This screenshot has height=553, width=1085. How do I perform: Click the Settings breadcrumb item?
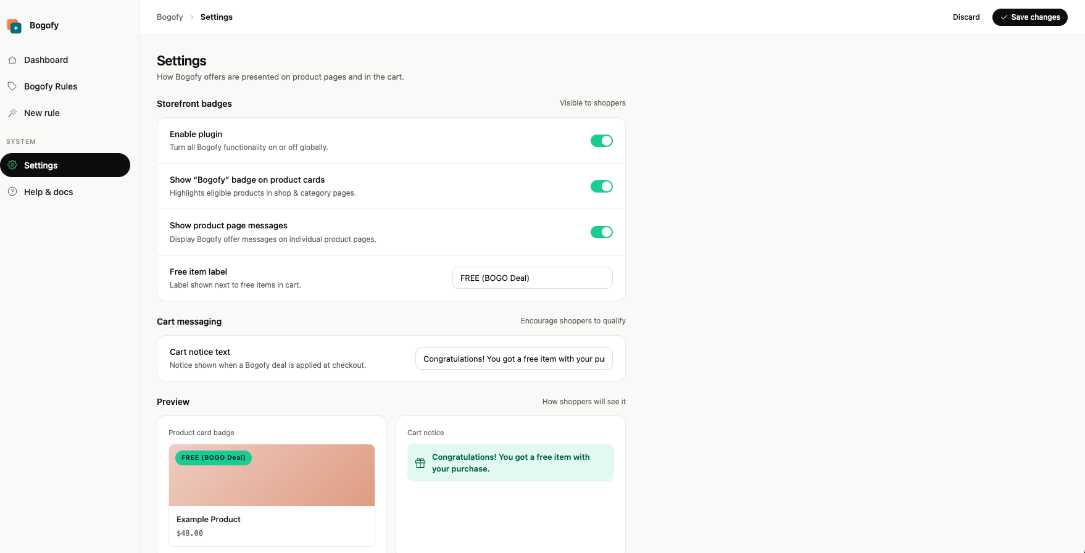click(217, 17)
